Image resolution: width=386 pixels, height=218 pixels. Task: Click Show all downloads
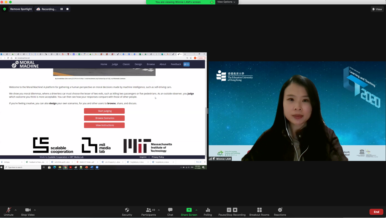[x=199, y=162]
